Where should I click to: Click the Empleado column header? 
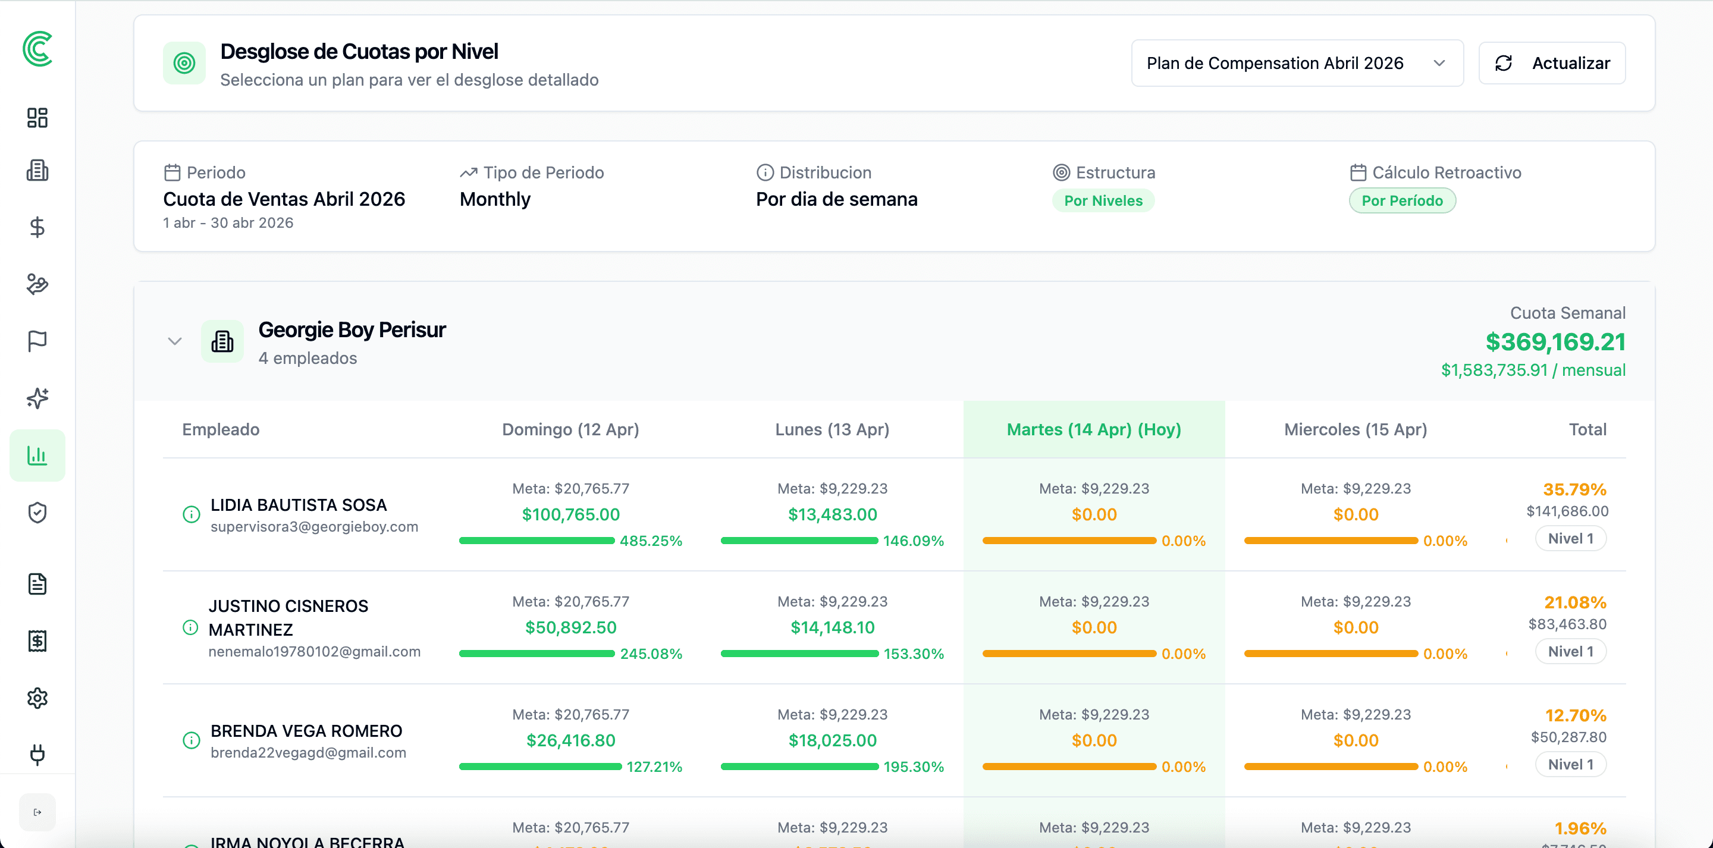point(221,430)
